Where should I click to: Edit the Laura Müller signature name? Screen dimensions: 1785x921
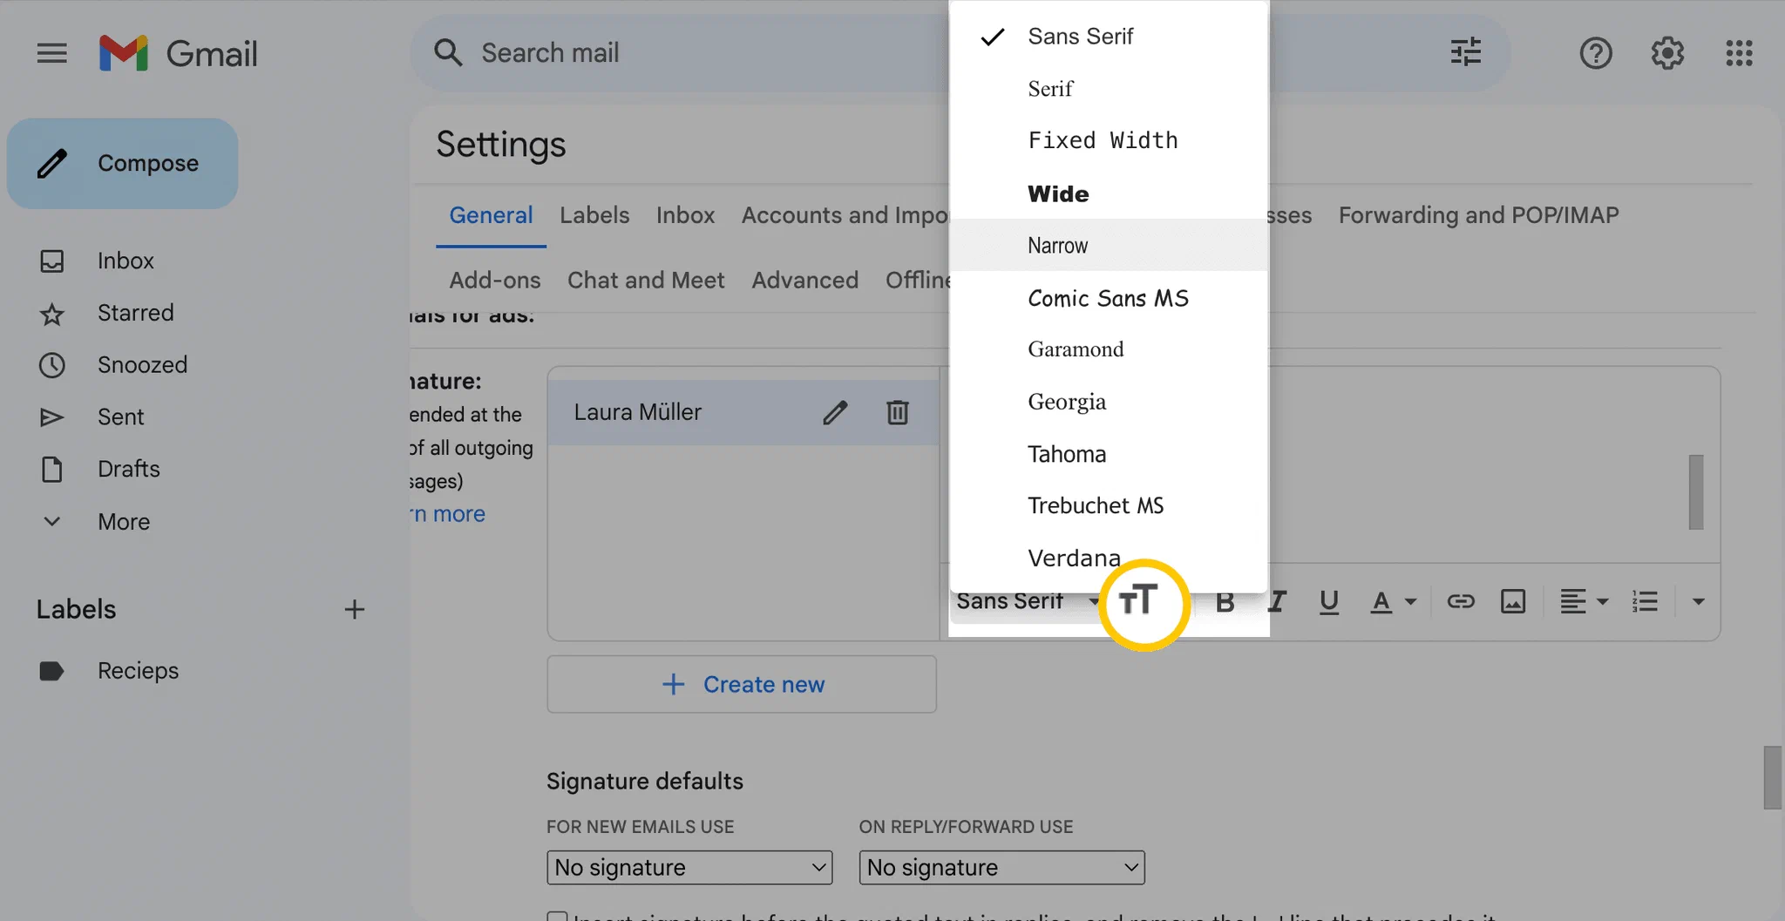(x=835, y=412)
